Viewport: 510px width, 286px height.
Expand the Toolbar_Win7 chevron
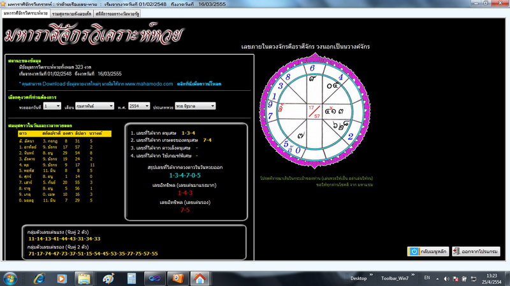pos(412,275)
